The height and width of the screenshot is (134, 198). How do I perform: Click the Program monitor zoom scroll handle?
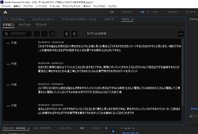191,116
